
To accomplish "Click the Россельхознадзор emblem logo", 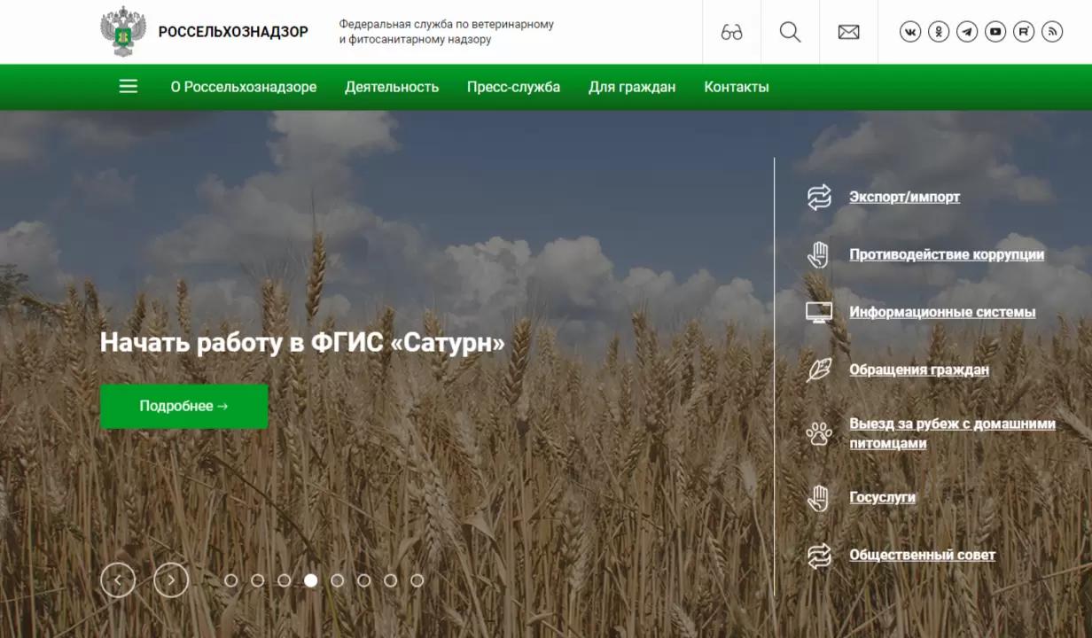I will (123, 32).
